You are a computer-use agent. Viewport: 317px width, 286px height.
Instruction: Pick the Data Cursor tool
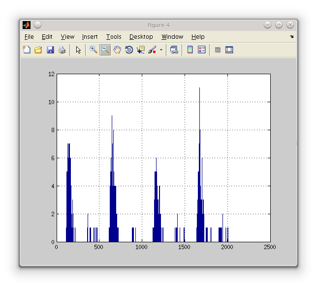coord(141,50)
